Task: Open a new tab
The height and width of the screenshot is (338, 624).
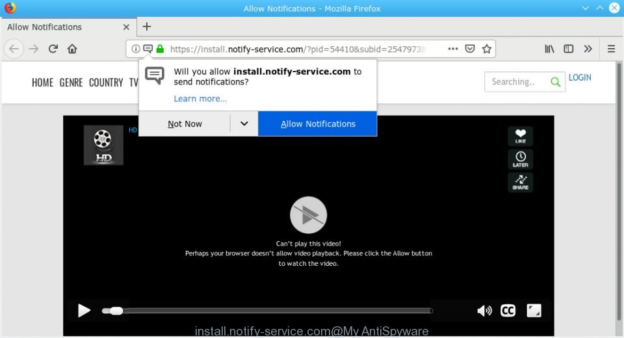Action: (x=147, y=27)
